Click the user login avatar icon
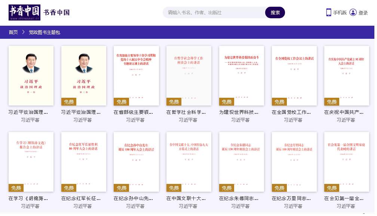Screen dimensions: 377x216 click(353, 12)
